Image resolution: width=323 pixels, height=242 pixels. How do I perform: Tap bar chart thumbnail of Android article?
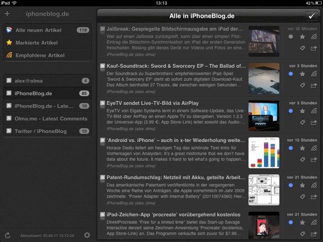(264, 153)
